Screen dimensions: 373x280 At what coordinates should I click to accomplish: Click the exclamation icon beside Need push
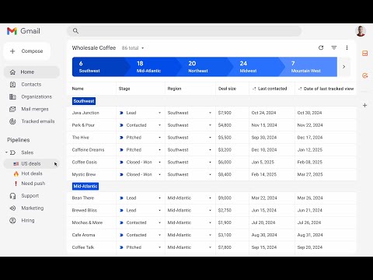[16, 184]
